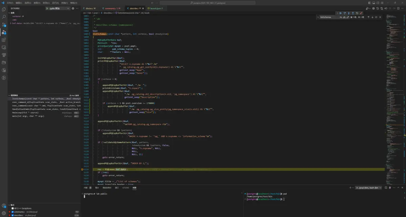Click the debug Continue button
Screen dimensions: 406x217
[341, 13]
